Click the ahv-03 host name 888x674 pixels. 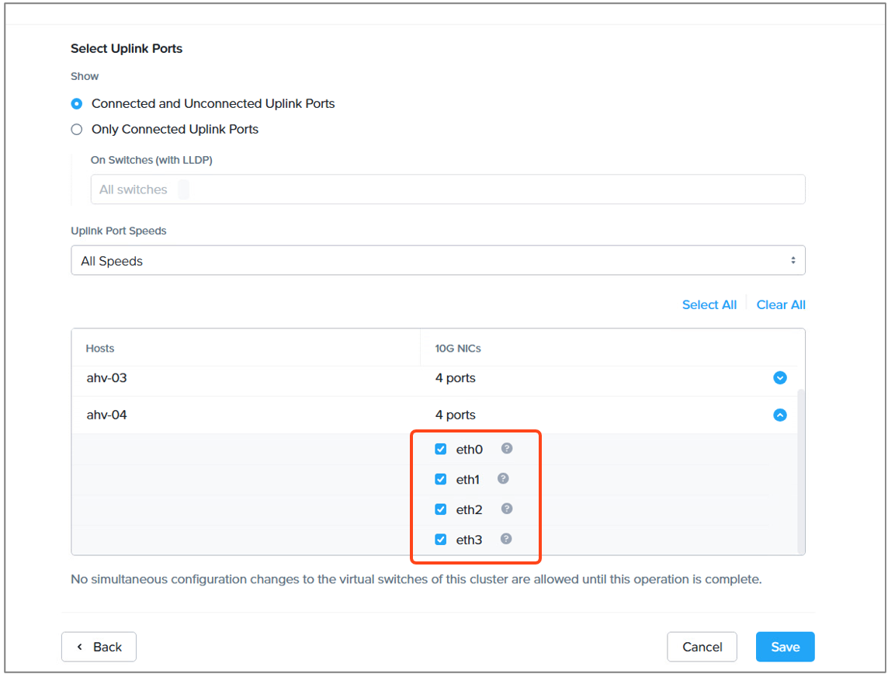tap(106, 378)
